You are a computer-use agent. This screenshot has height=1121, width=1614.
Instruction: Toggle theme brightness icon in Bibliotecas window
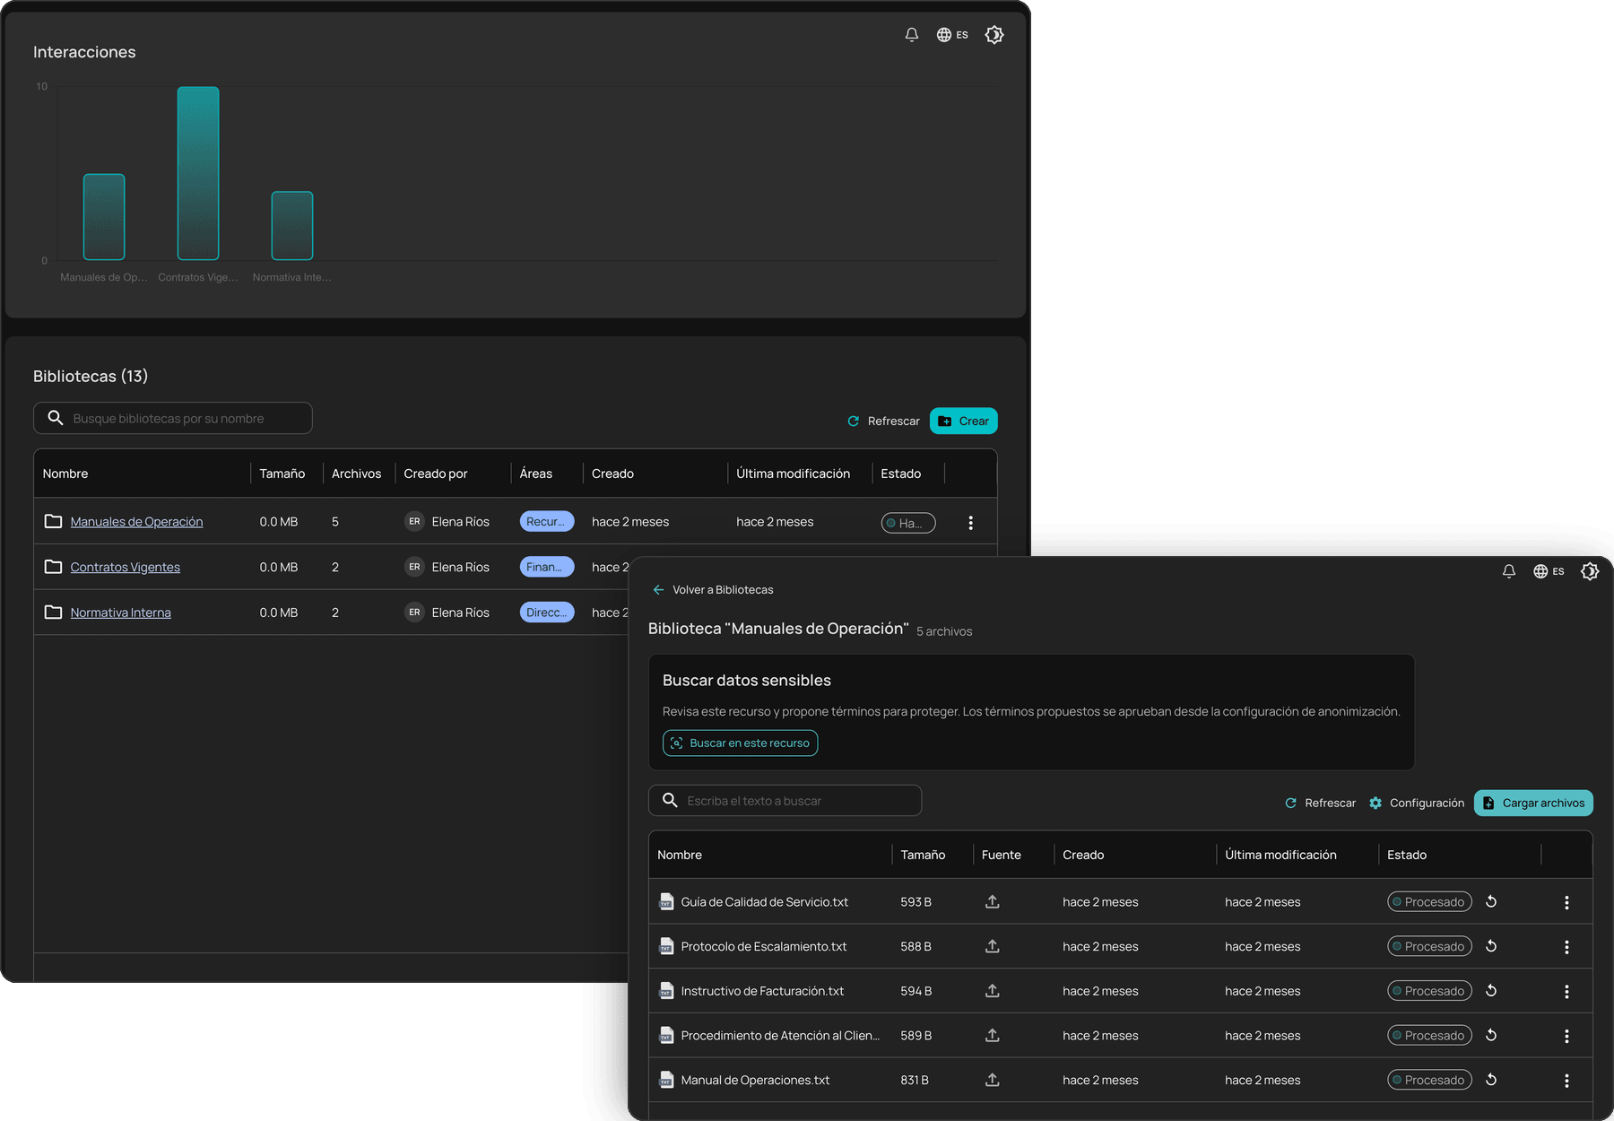pos(994,35)
